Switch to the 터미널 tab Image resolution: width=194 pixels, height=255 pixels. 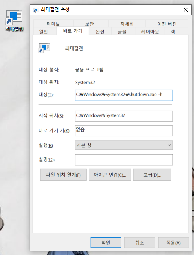click(53, 24)
